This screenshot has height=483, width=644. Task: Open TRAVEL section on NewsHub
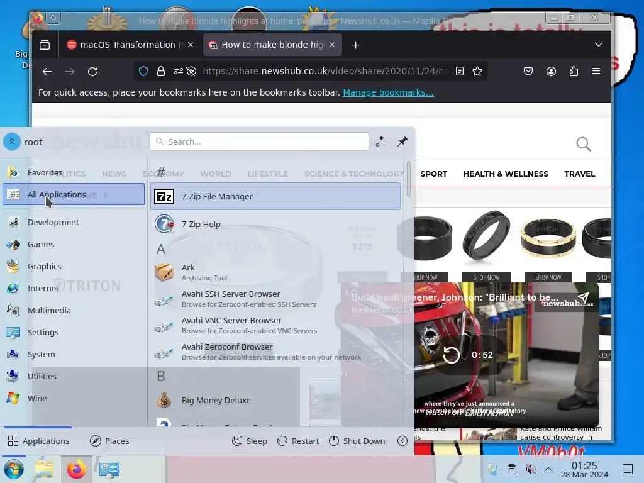tap(579, 174)
